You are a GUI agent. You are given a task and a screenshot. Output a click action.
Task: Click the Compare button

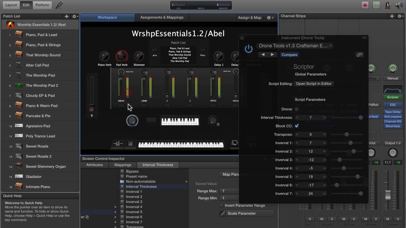pyautogui.click(x=289, y=55)
